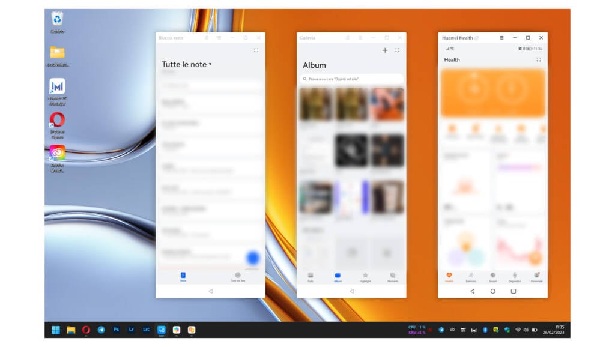Tap the blue add-note floating button
This screenshot has width=615, height=347.
(x=253, y=258)
